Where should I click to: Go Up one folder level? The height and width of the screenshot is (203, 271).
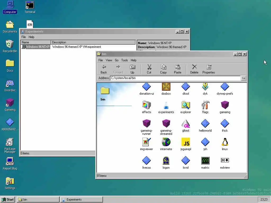point(132,69)
